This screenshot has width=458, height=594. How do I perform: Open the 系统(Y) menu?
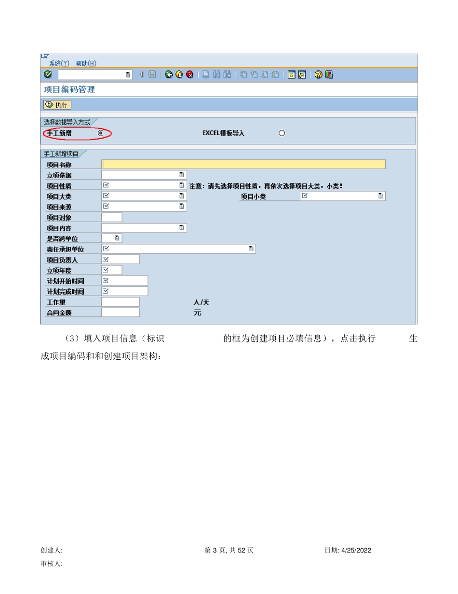[x=59, y=63]
